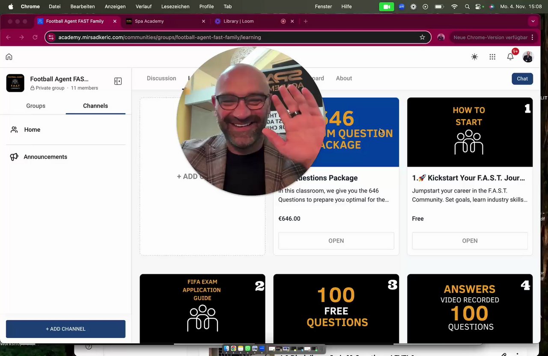548x356 pixels.
Task: Open the Bearbeiten menu
Action: pyautogui.click(x=83, y=6)
